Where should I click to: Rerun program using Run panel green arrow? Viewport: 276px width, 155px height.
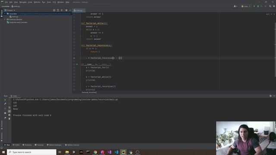pos(5,100)
